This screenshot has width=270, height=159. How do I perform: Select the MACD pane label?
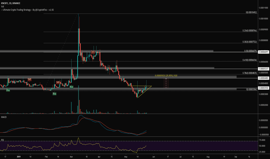pos(4,117)
